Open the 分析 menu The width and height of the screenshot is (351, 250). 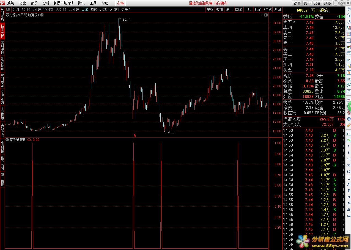coord(46,3)
